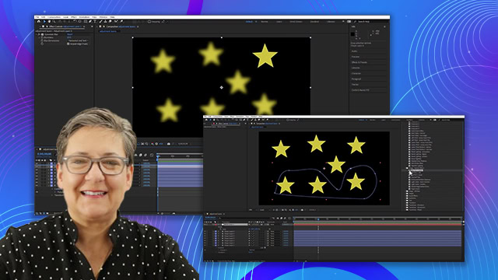This screenshot has width=498, height=280.
Task: Select the Zoom tool in back window
Action: click(x=54, y=22)
